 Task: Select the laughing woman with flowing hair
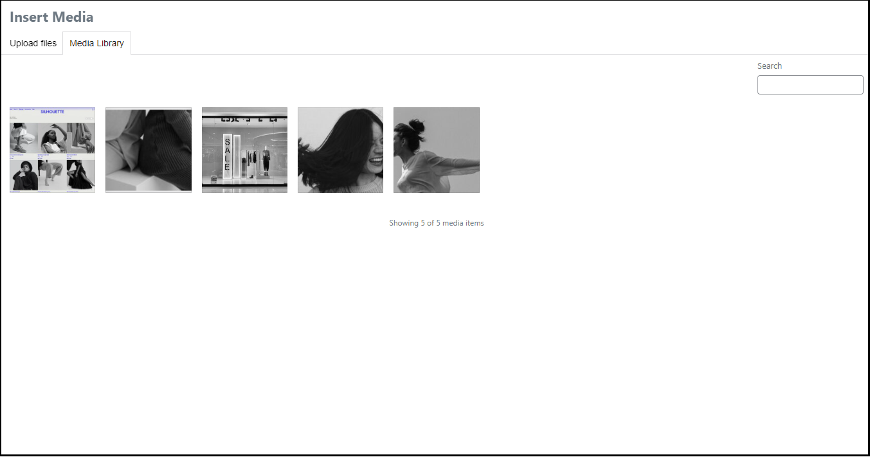coord(340,150)
